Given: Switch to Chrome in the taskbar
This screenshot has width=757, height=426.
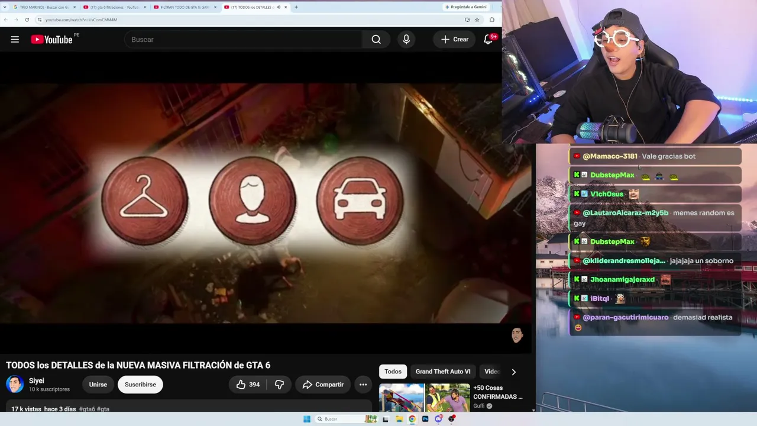Looking at the screenshot, I should (x=412, y=419).
